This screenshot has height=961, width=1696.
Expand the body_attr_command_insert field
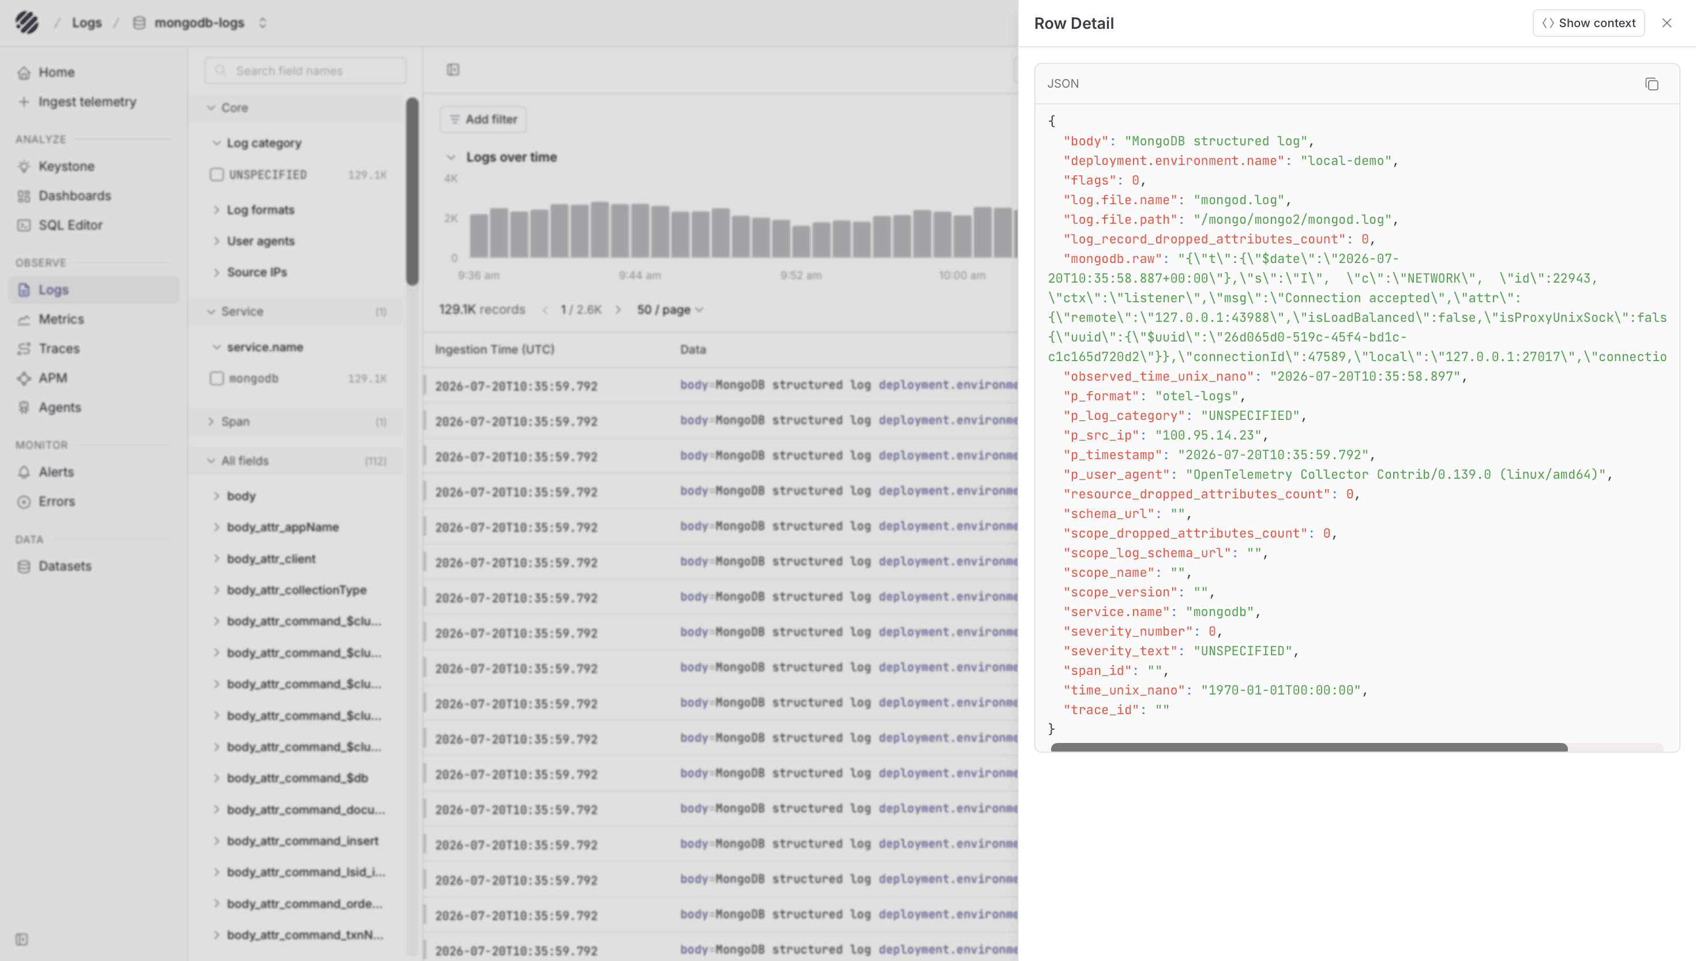(x=216, y=841)
